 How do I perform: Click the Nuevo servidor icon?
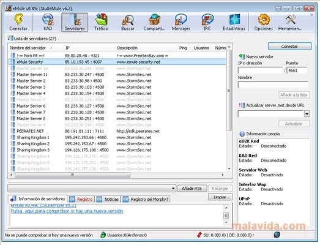242,56
